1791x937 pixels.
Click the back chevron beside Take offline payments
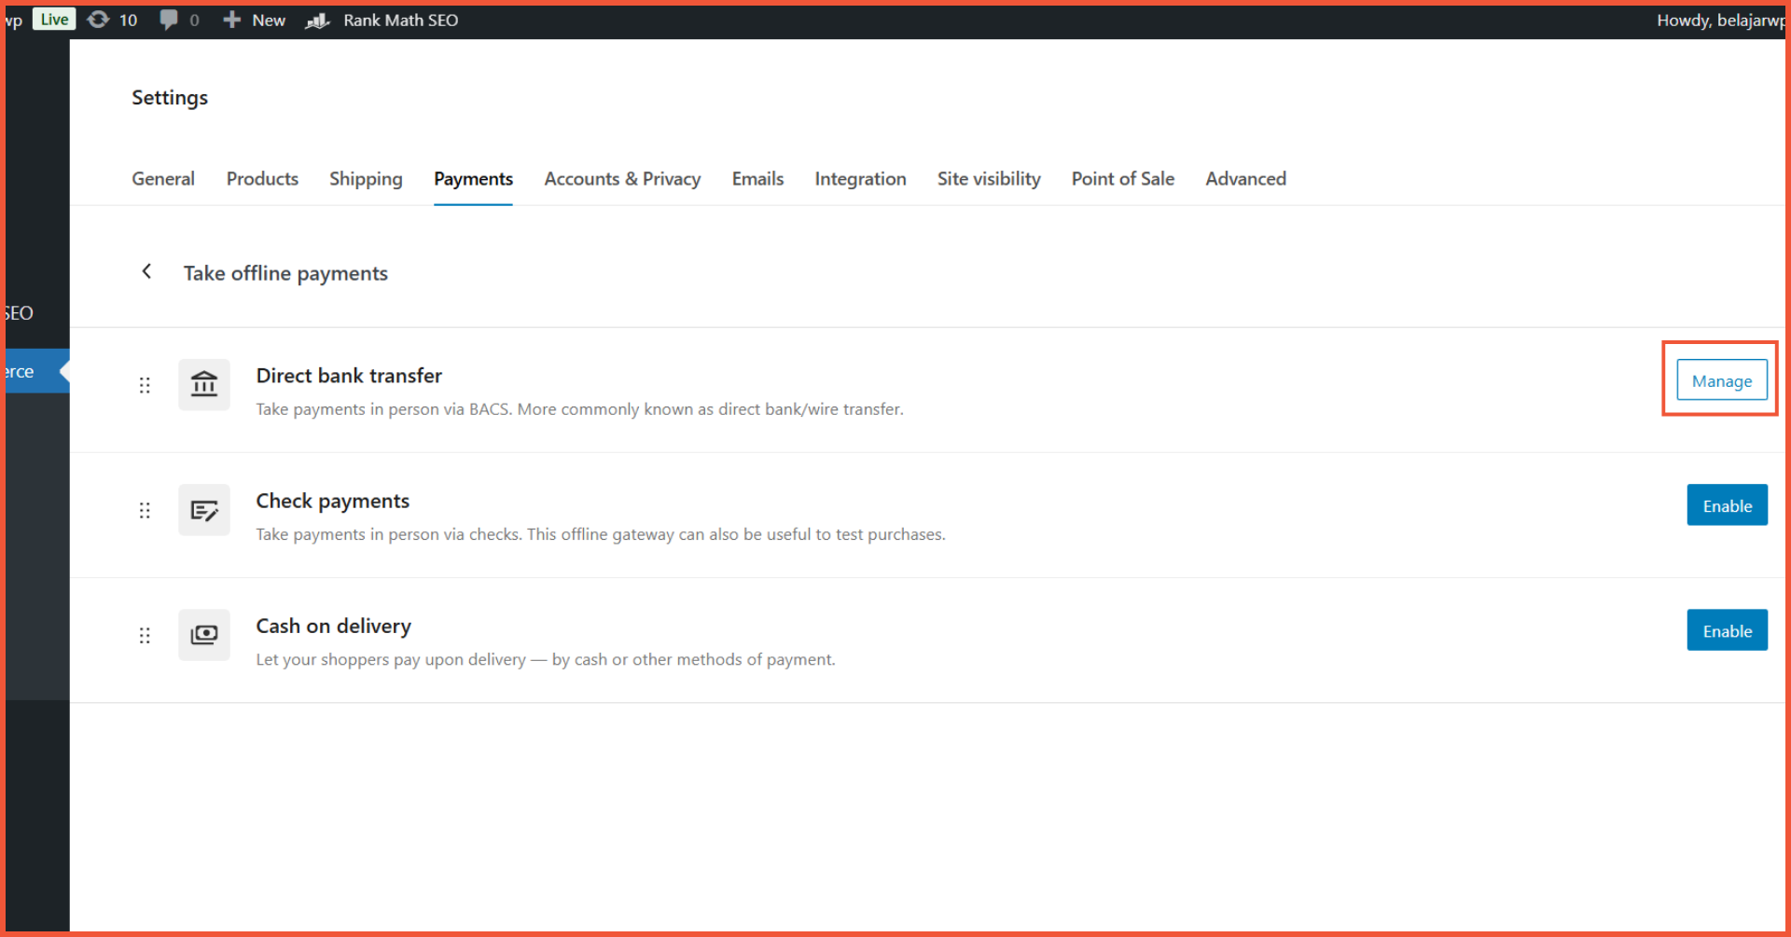click(x=146, y=271)
